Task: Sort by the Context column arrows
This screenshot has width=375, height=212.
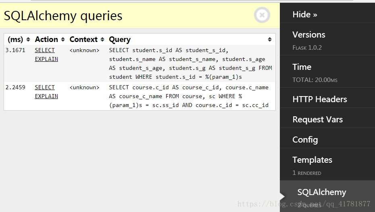Action: click(102, 40)
